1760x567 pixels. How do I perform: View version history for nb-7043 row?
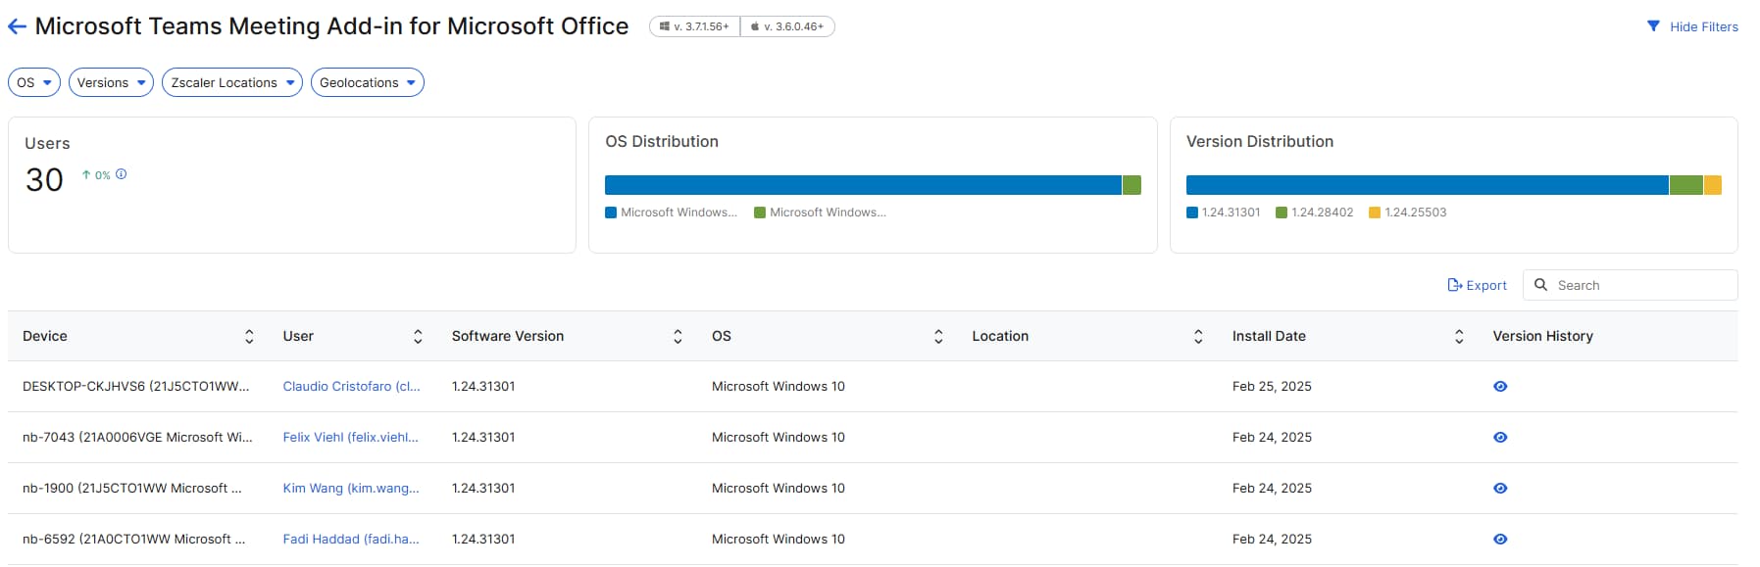[x=1500, y=438]
